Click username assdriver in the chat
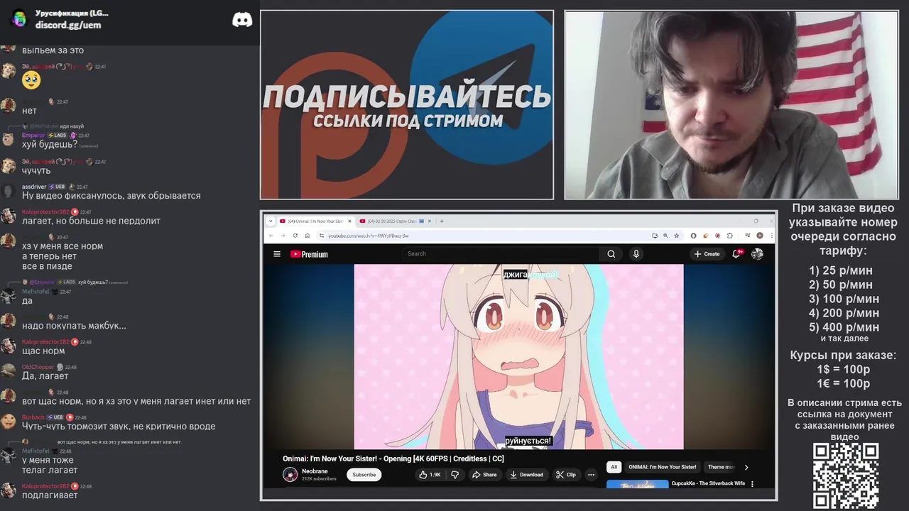 34,187
